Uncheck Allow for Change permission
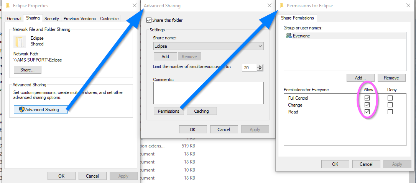This screenshot has width=416, height=183. 367,105
